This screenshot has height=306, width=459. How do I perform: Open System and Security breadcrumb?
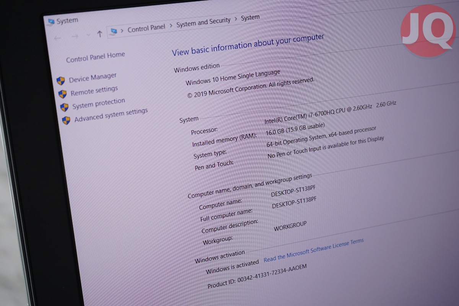(203, 23)
